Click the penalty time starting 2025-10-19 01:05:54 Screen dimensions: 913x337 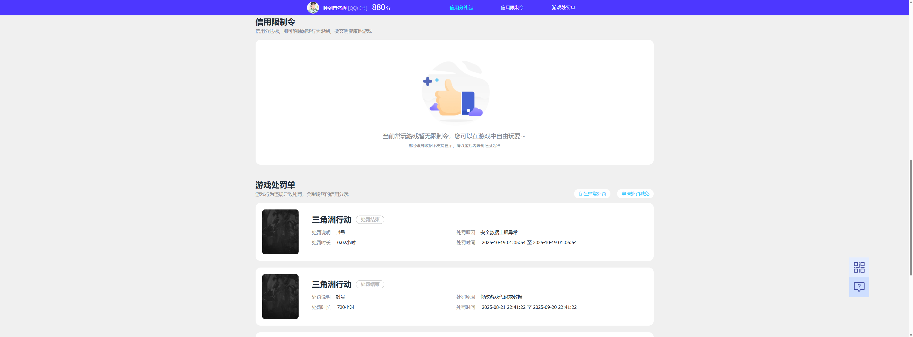click(529, 243)
